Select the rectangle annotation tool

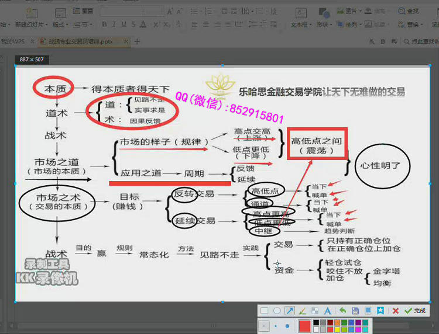(x=265, y=311)
